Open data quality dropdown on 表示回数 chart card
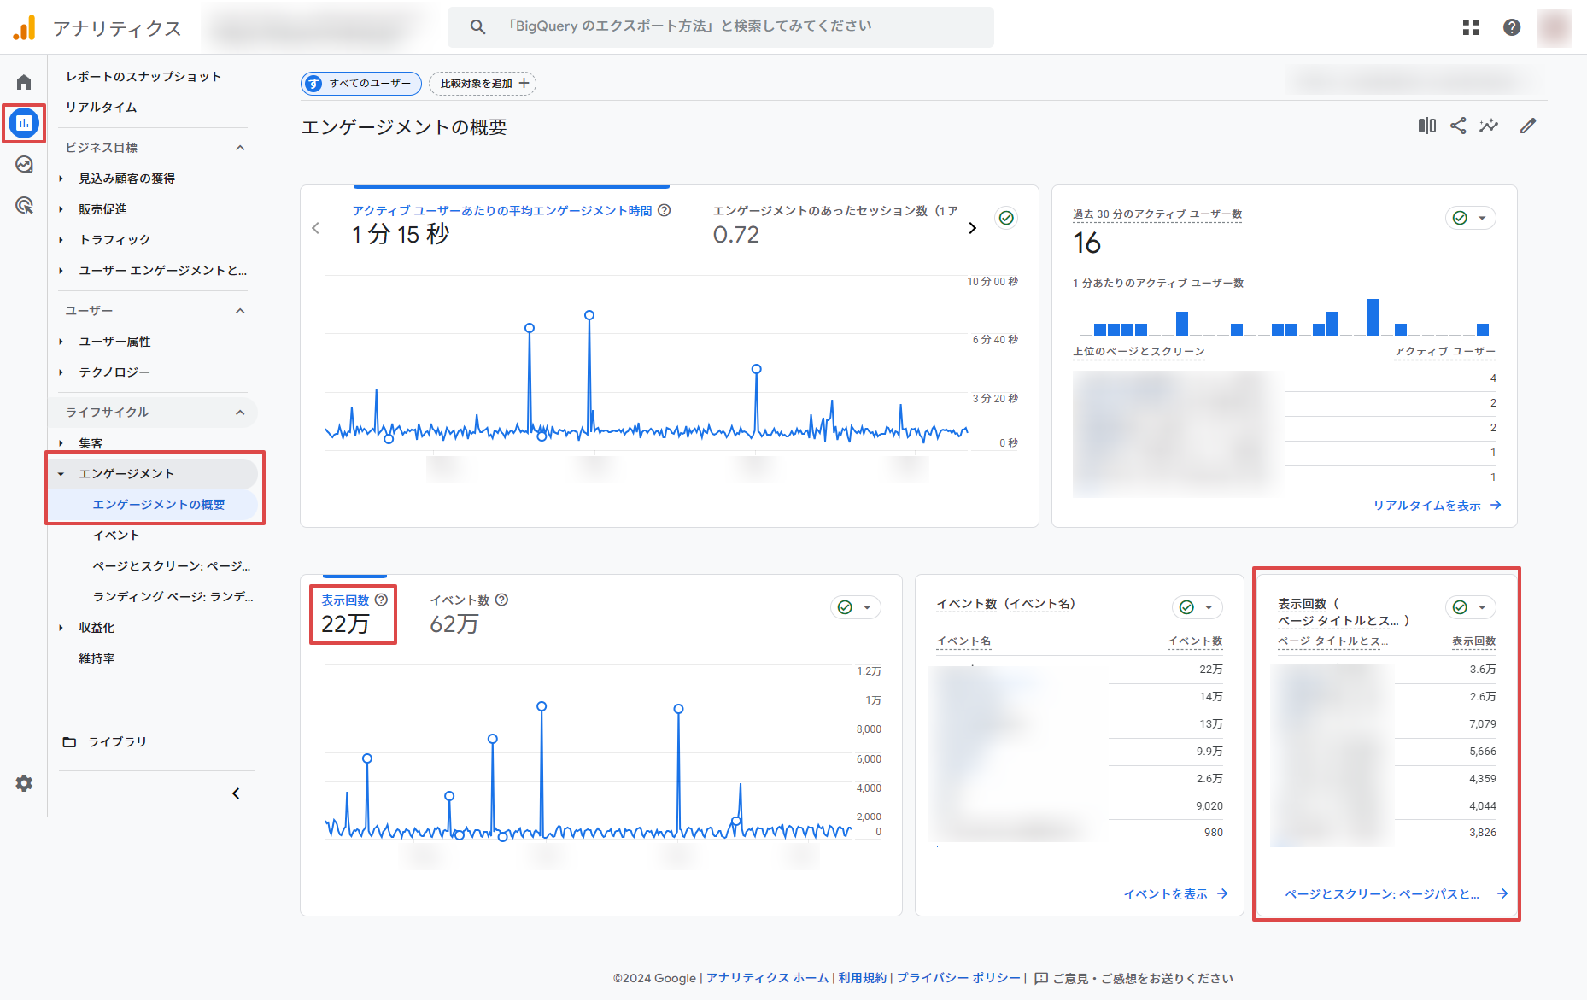The height and width of the screenshot is (1001, 1587). pyautogui.click(x=855, y=607)
